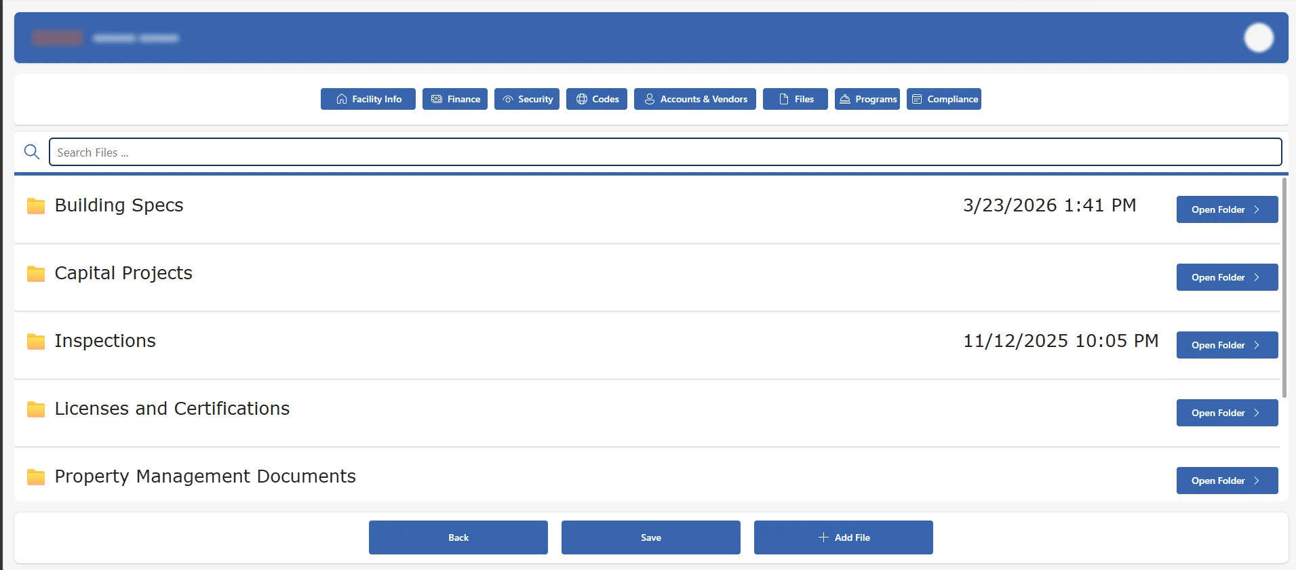
Task: Click the search magnifier icon
Action: click(32, 152)
